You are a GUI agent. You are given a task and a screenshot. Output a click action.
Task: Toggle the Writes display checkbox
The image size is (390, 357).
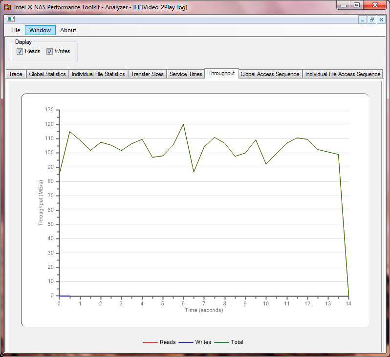point(49,51)
